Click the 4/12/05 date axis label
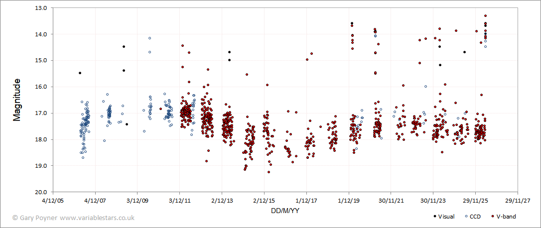 coord(53,200)
